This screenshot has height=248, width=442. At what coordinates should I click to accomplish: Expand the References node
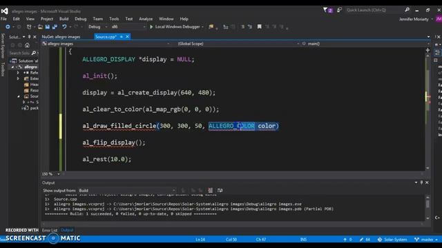pyautogui.click(x=19, y=72)
